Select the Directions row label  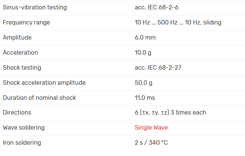point(17,113)
